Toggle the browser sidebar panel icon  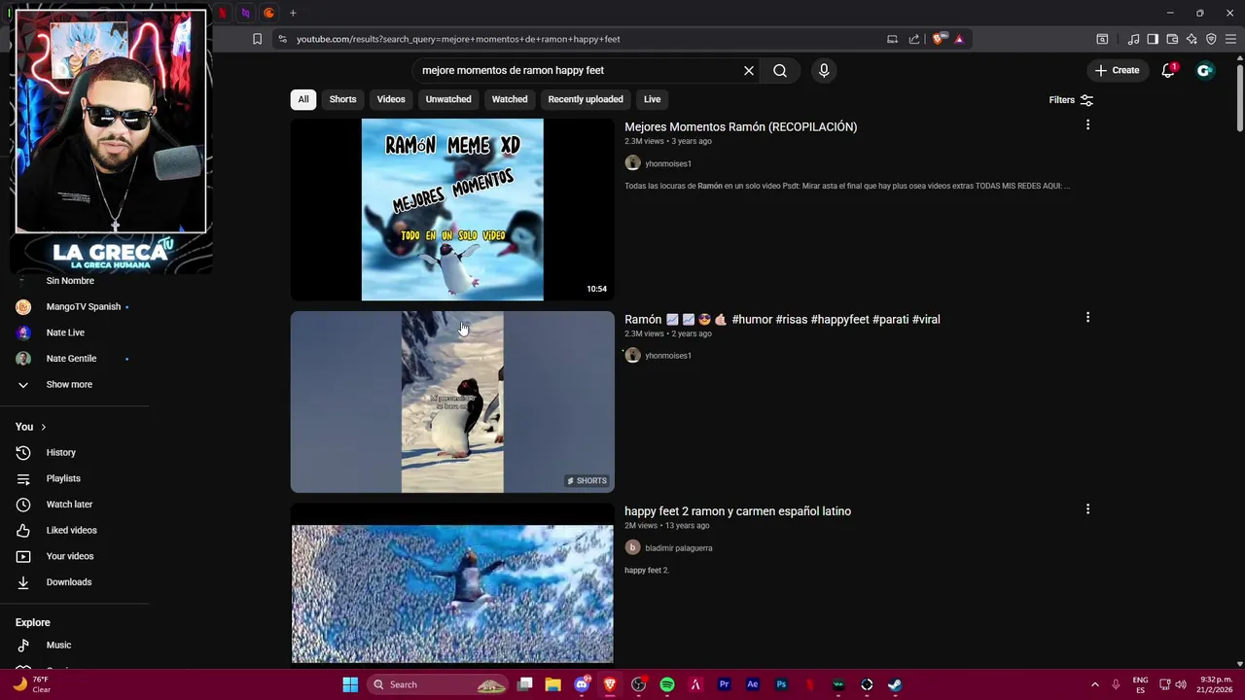click(x=1153, y=39)
